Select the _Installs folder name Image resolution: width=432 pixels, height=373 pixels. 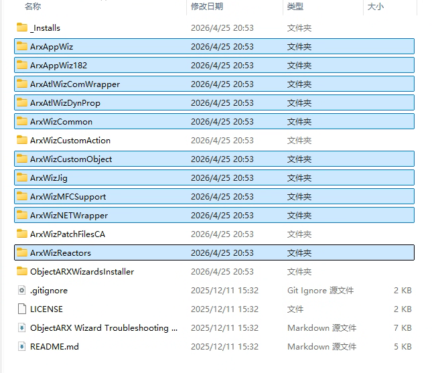[45, 28]
